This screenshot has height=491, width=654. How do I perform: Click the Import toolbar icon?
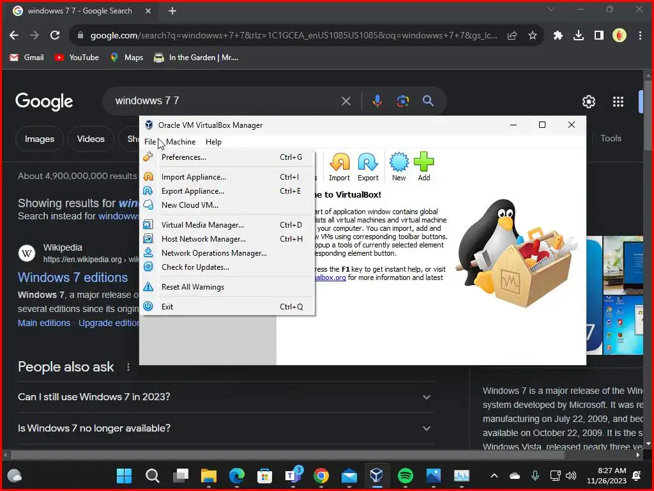click(x=340, y=167)
